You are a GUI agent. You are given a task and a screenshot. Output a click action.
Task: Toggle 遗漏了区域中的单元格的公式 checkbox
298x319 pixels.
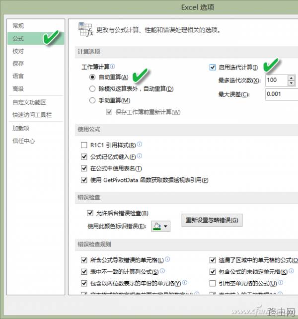pos(213,260)
